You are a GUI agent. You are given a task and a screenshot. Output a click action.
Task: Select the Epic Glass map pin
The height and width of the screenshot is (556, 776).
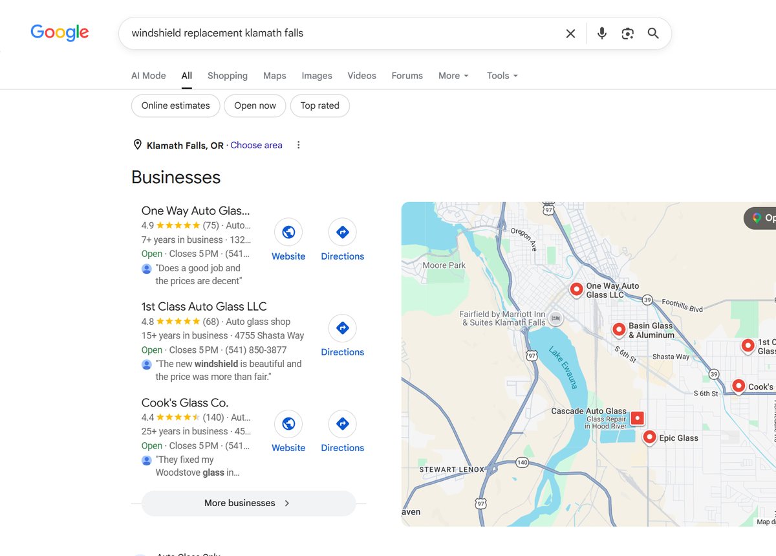tap(650, 438)
